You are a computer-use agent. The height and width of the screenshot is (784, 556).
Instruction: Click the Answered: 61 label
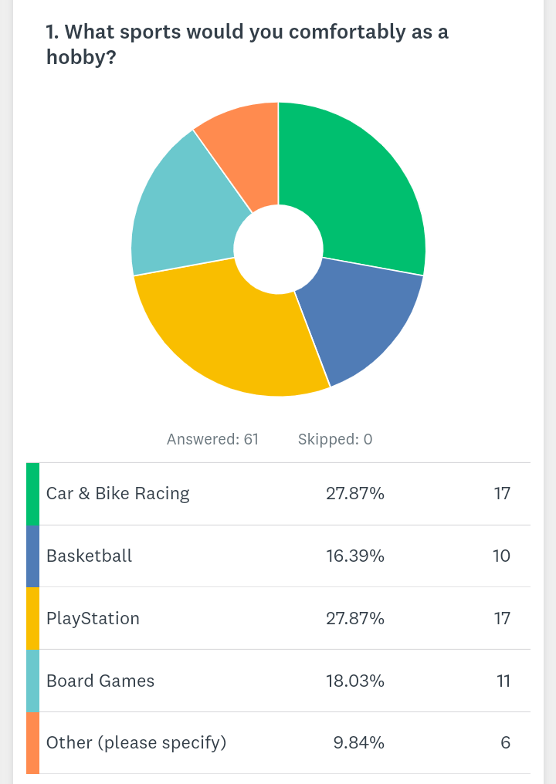(212, 440)
